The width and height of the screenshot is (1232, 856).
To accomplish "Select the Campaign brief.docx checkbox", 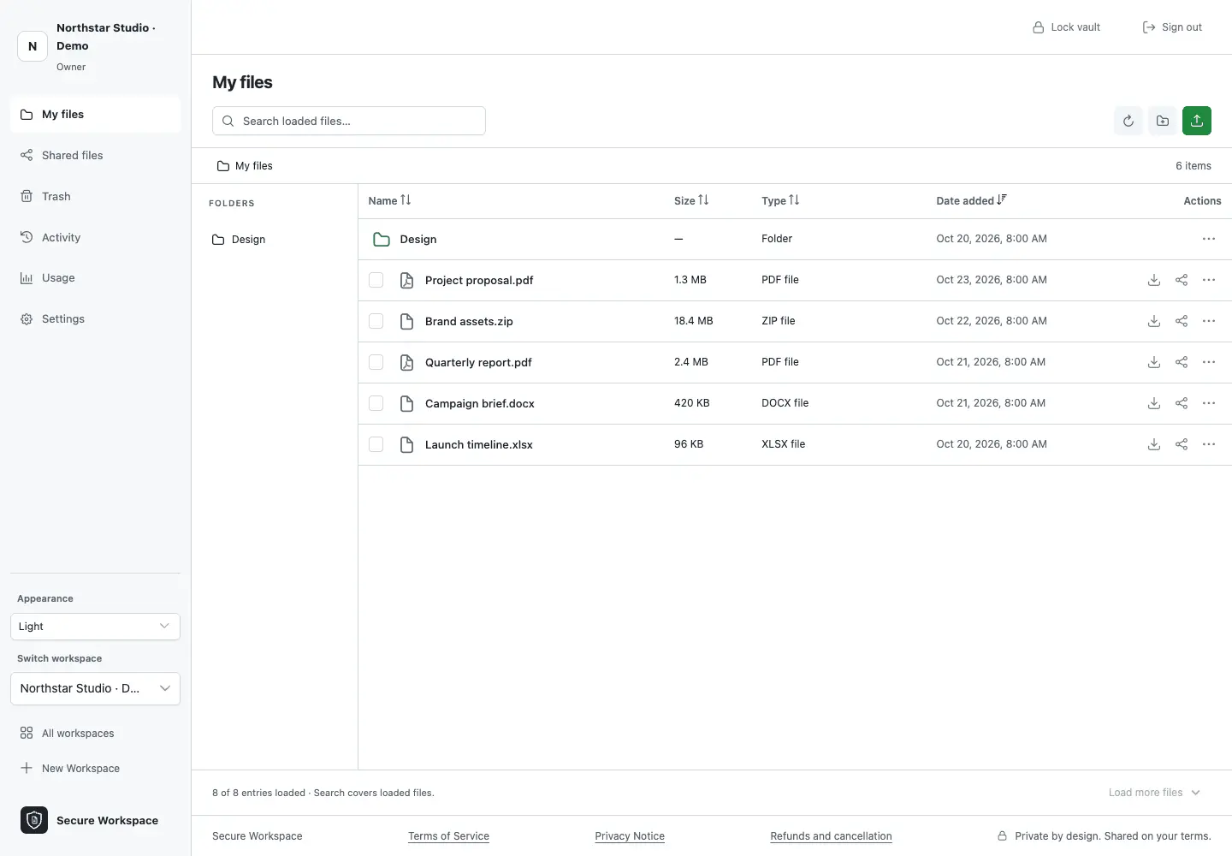I will coord(376,403).
